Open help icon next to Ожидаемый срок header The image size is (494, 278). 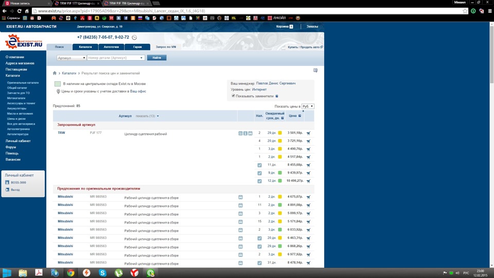tap(283, 118)
